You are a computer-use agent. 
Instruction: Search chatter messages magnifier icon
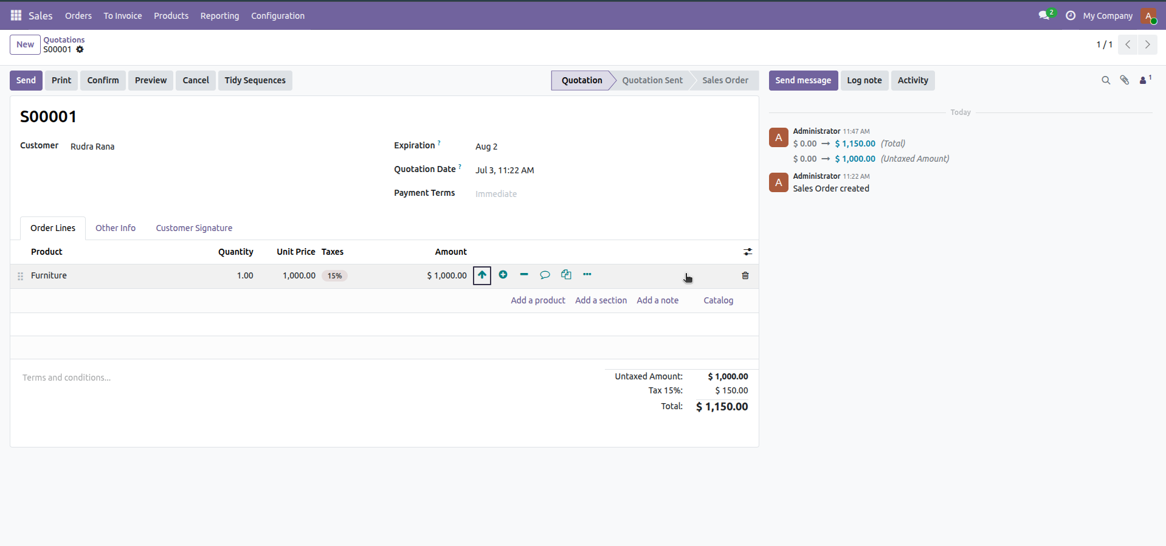[1106, 80]
